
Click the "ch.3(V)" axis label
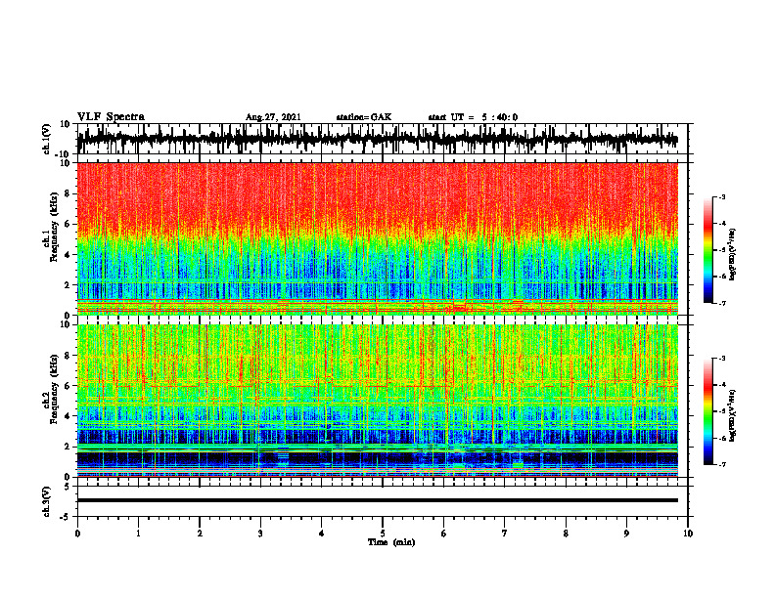[x=47, y=501]
